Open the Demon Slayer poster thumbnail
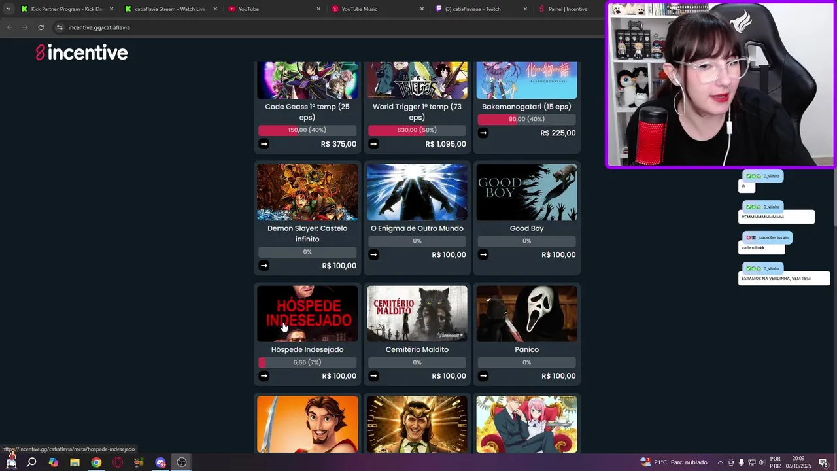The width and height of the screenshot is (837, 471). point(307,192)
